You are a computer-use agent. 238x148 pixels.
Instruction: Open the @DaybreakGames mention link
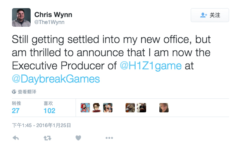56,79
